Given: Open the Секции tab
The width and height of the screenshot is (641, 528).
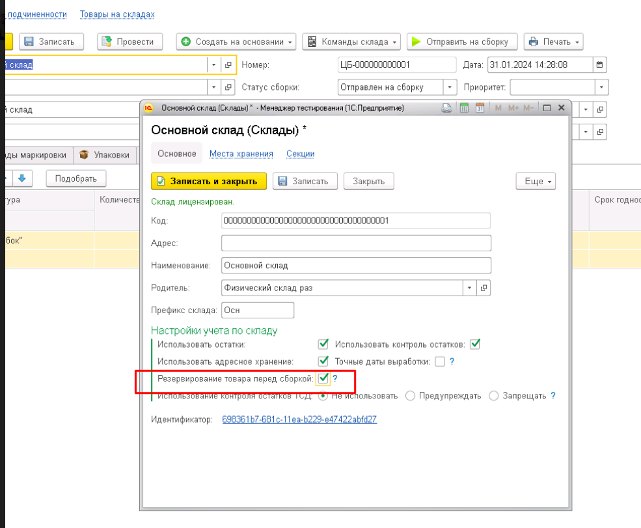Looking at the screenshot, I should pos(301,154).
